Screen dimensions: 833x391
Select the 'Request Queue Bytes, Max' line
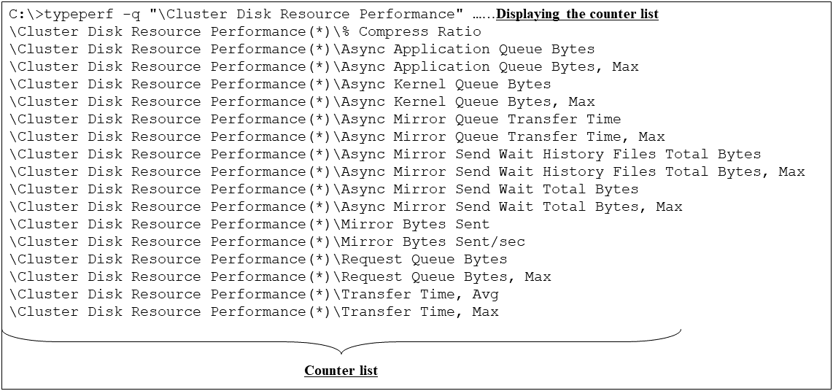(x=281, y=277)
